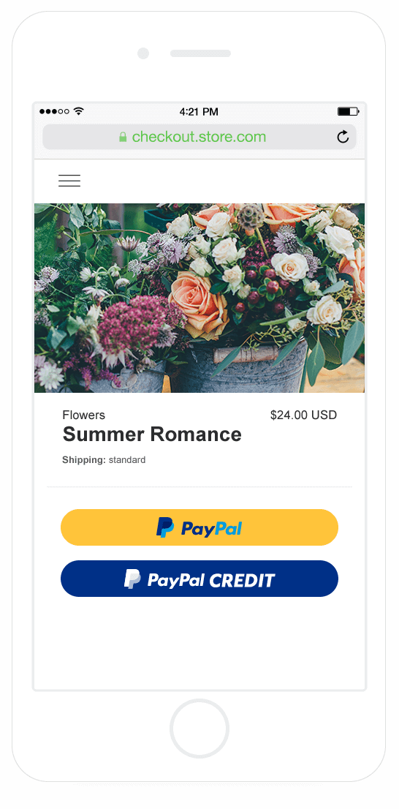Viewport: 399px width, 809px height.
Task: Click the PayPal Credit logo mark
Action: click(132, 579)
